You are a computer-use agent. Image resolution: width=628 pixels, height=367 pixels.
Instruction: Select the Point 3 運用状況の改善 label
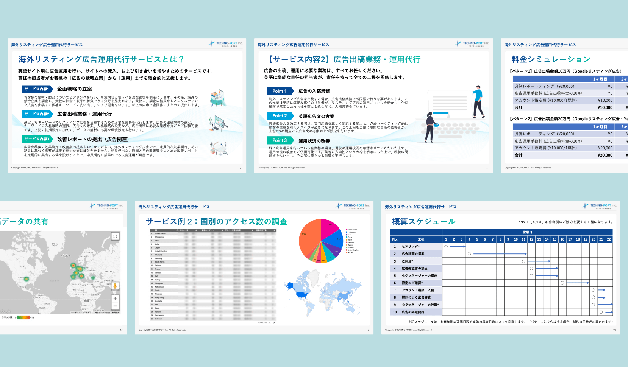point(280,140)
